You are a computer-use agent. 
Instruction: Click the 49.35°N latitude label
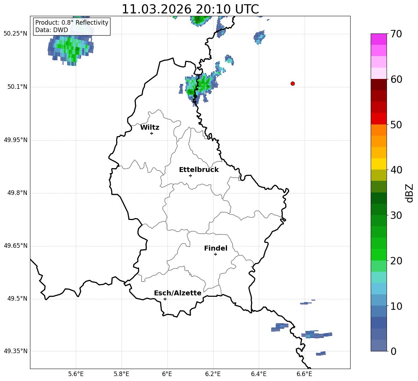click(x=15, y=351)
